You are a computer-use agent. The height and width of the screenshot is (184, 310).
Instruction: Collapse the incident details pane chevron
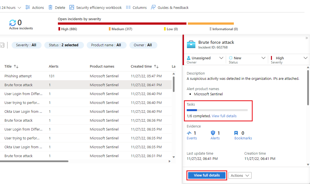(306, 38)
